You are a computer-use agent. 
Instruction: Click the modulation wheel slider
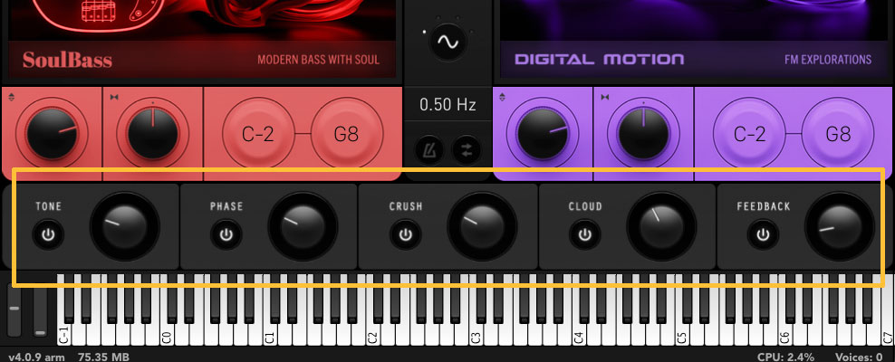tap(40, 309)
